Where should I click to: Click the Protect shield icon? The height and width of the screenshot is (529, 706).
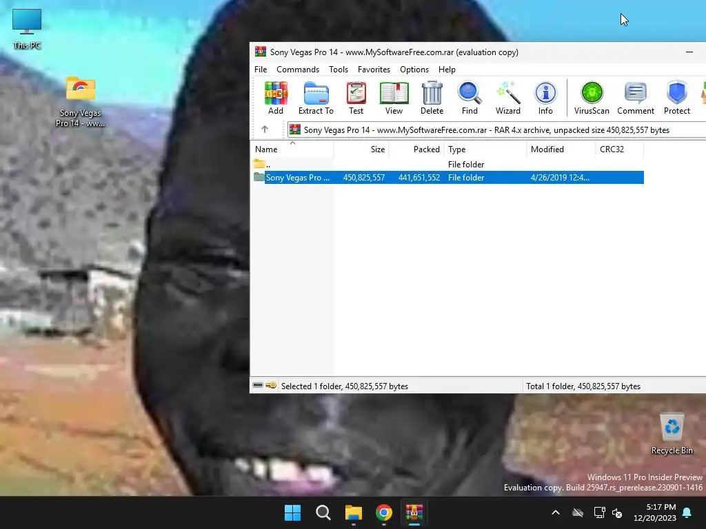[x=676, y=98]
